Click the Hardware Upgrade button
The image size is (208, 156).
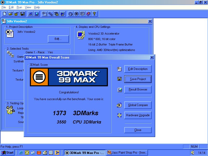coord(138,115)
